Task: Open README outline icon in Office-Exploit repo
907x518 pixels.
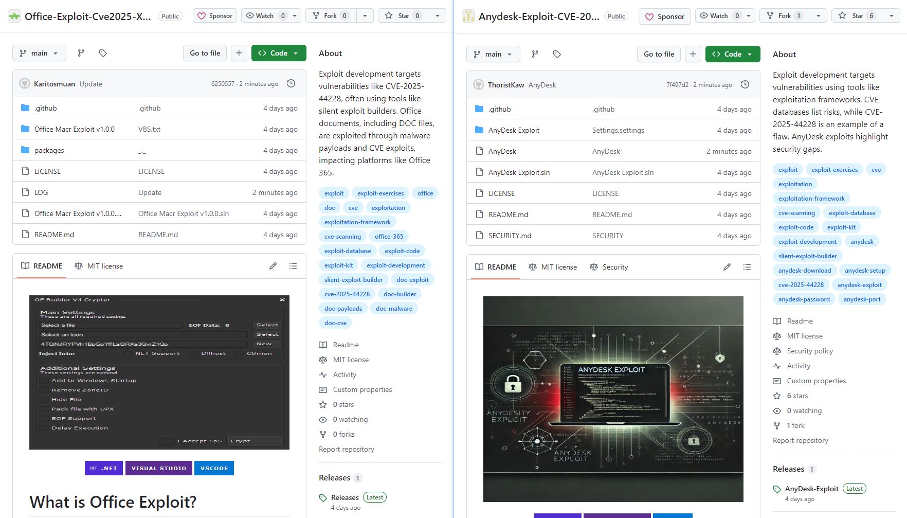Action: pyautogui.click(x=293, y=266)
